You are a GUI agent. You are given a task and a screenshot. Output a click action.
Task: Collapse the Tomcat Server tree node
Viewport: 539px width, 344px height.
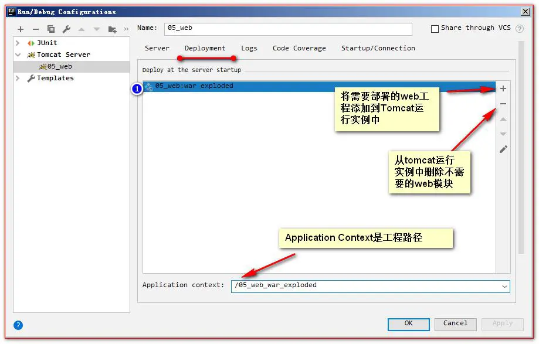pos(18,55)
